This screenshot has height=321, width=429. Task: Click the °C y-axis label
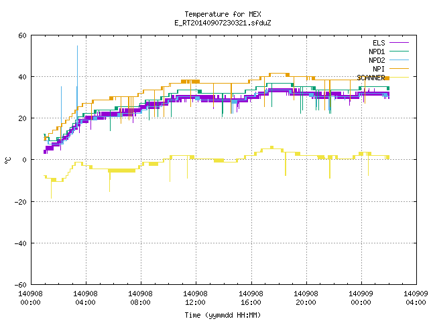point(7,160)
